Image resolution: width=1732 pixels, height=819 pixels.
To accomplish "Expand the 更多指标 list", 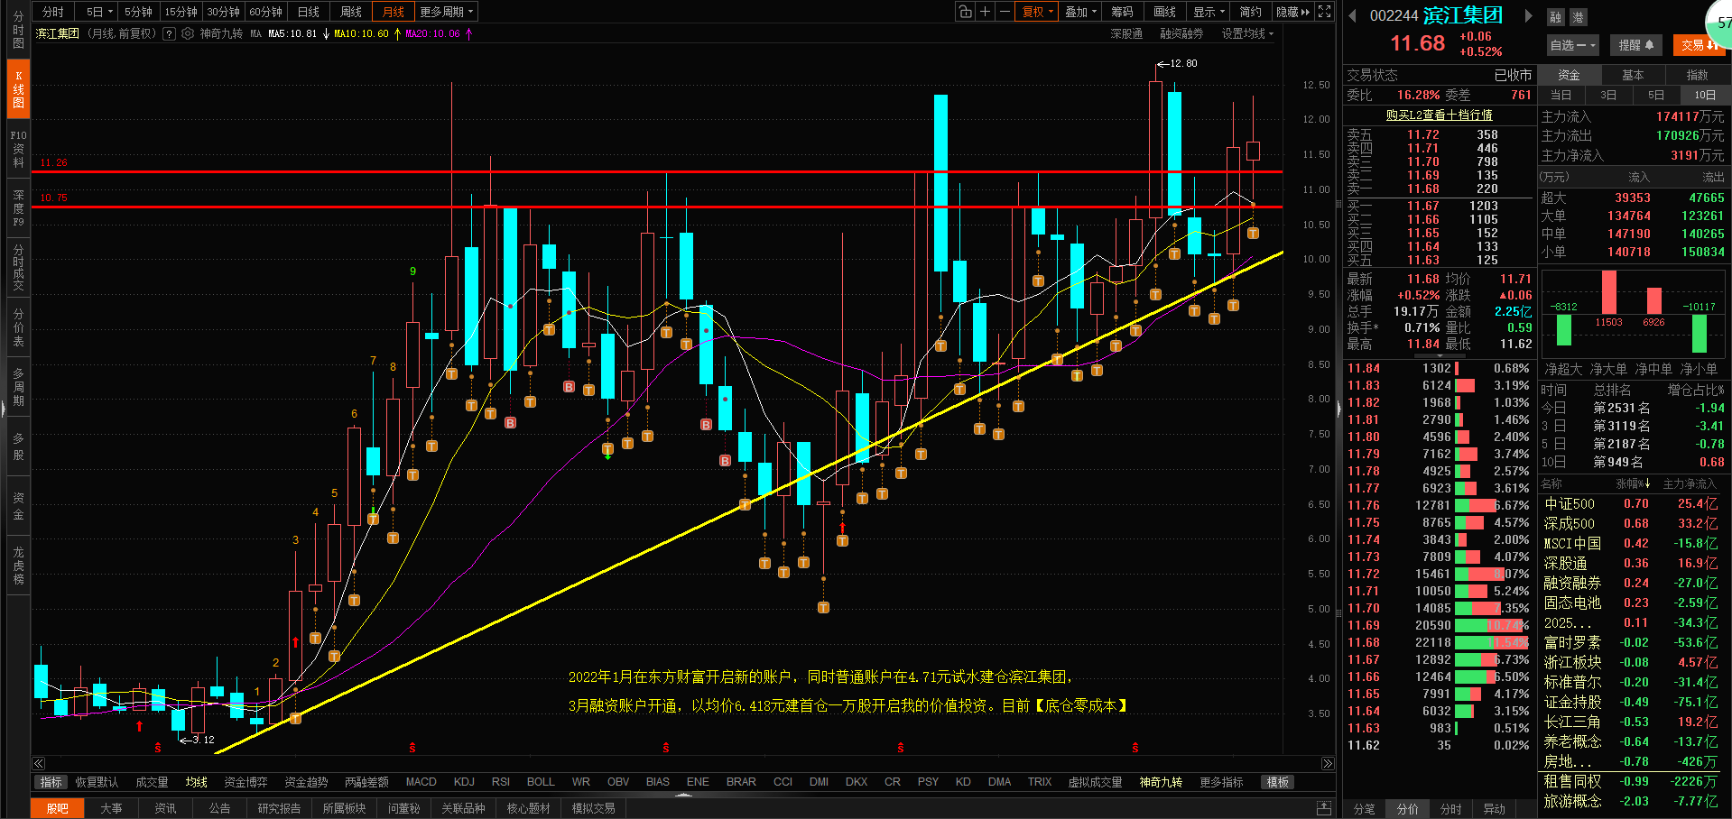I will click(1221, 782).
